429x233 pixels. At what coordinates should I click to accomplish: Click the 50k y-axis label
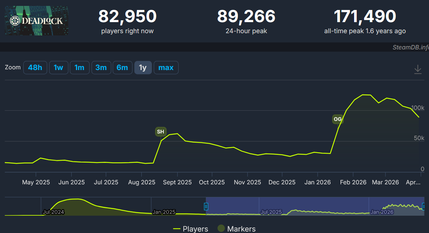[x=419, y=138]
